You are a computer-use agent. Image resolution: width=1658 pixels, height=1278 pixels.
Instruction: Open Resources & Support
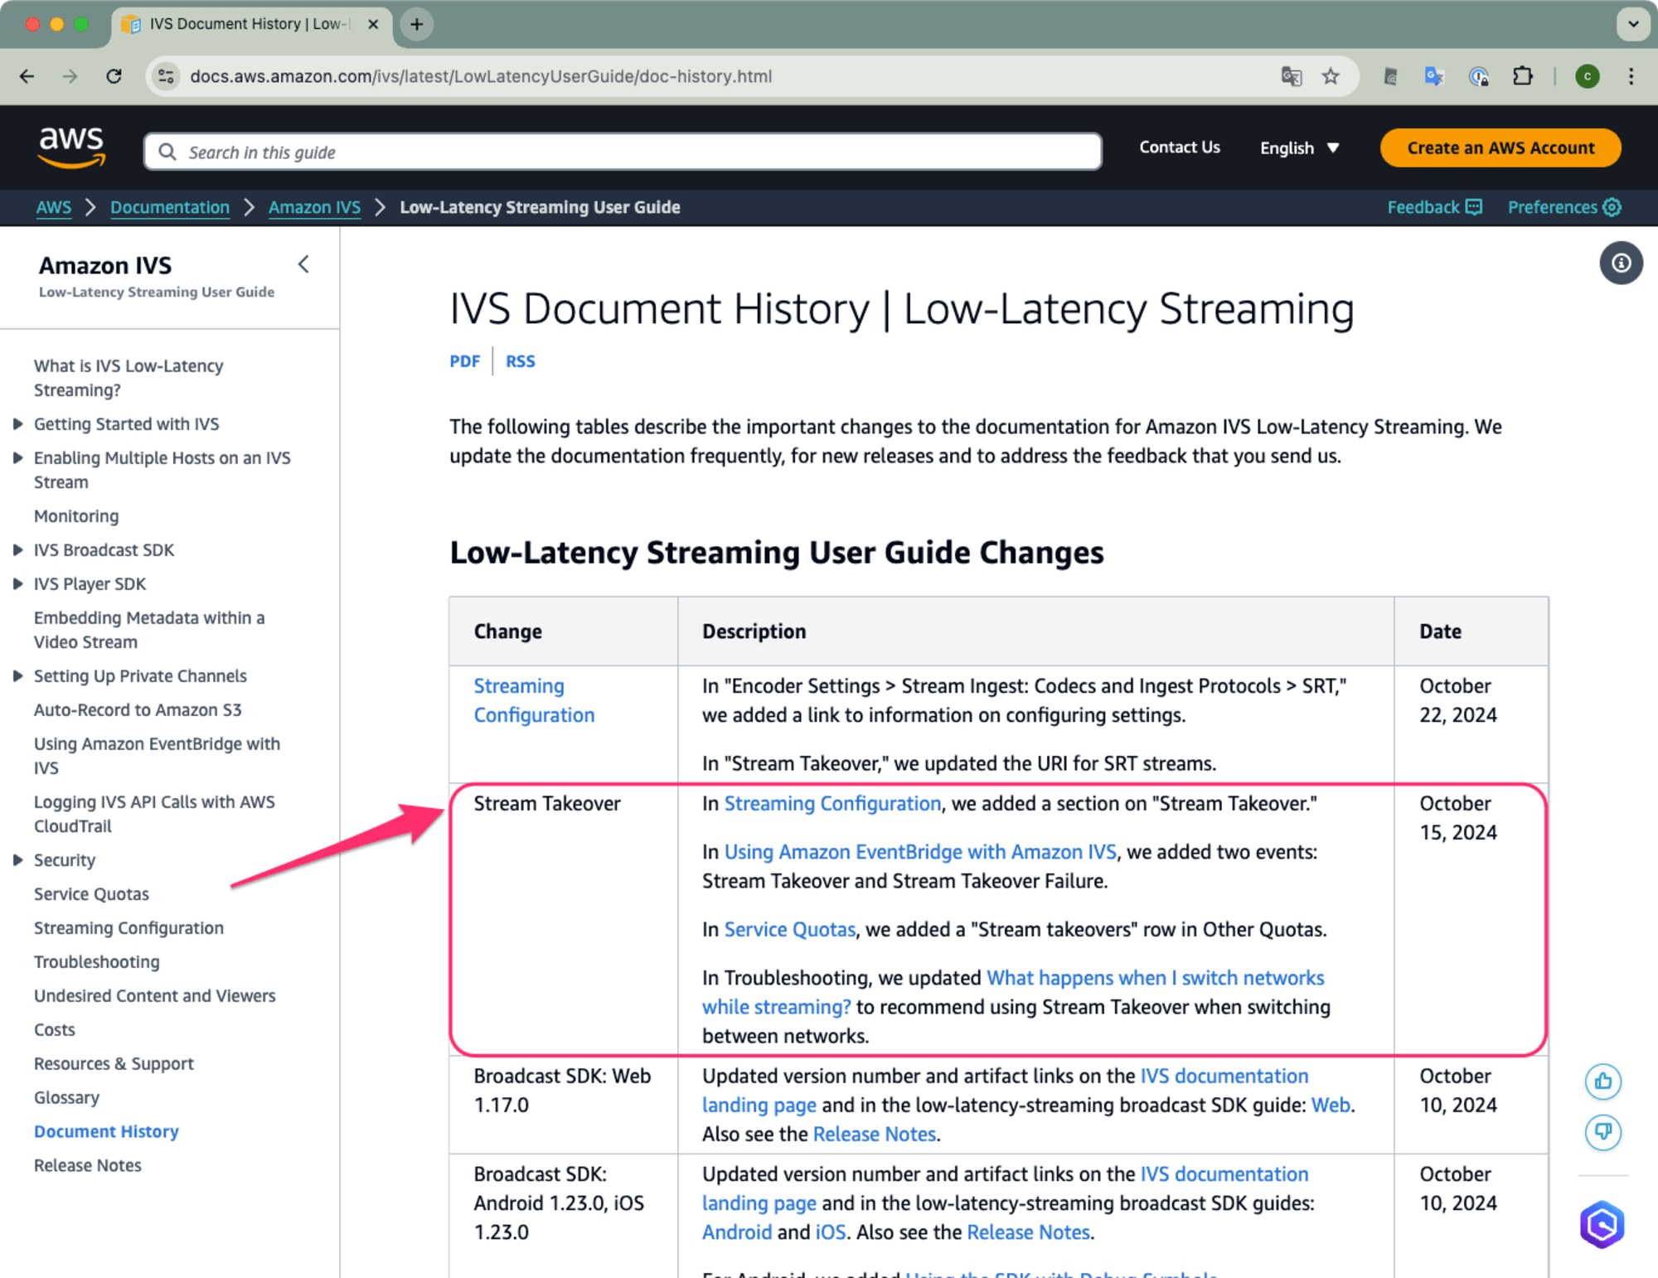point(114,1064)
